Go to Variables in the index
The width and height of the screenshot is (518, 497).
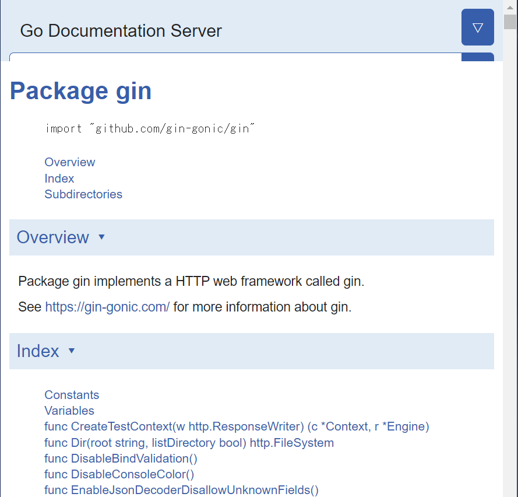[x=69, y=411]
